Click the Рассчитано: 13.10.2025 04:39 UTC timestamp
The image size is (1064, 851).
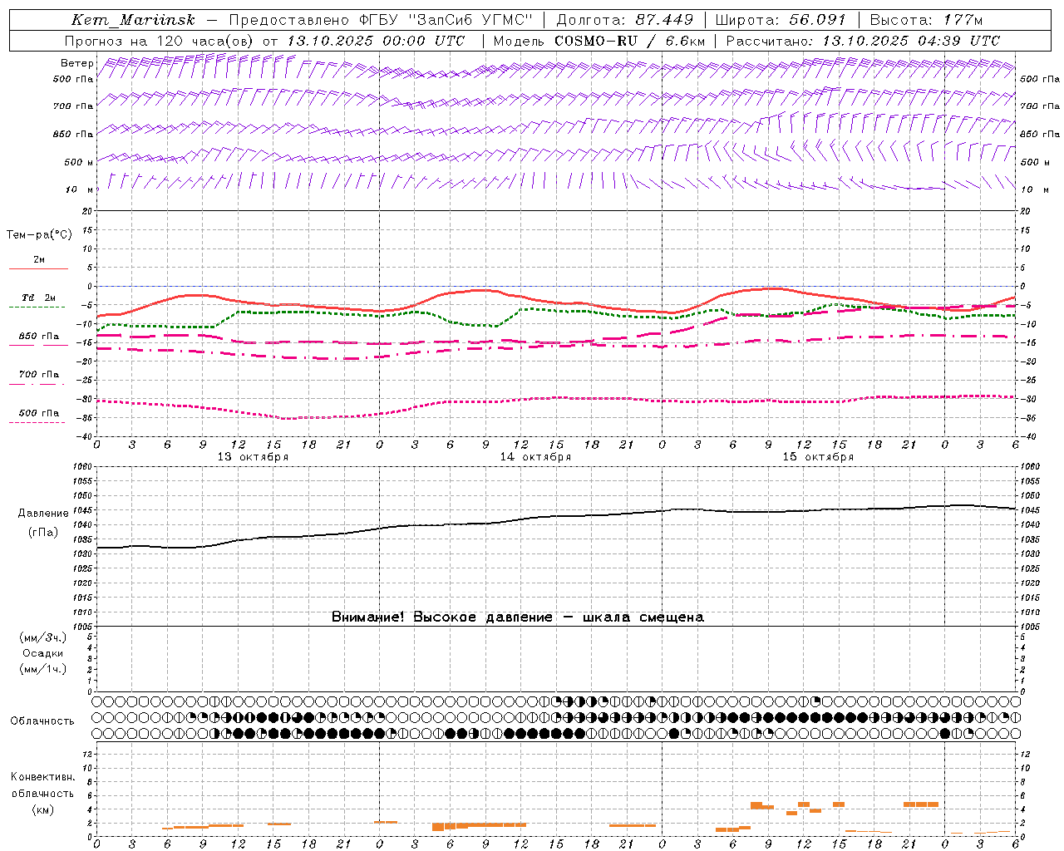pyautogui.click(x=863, y=41)
